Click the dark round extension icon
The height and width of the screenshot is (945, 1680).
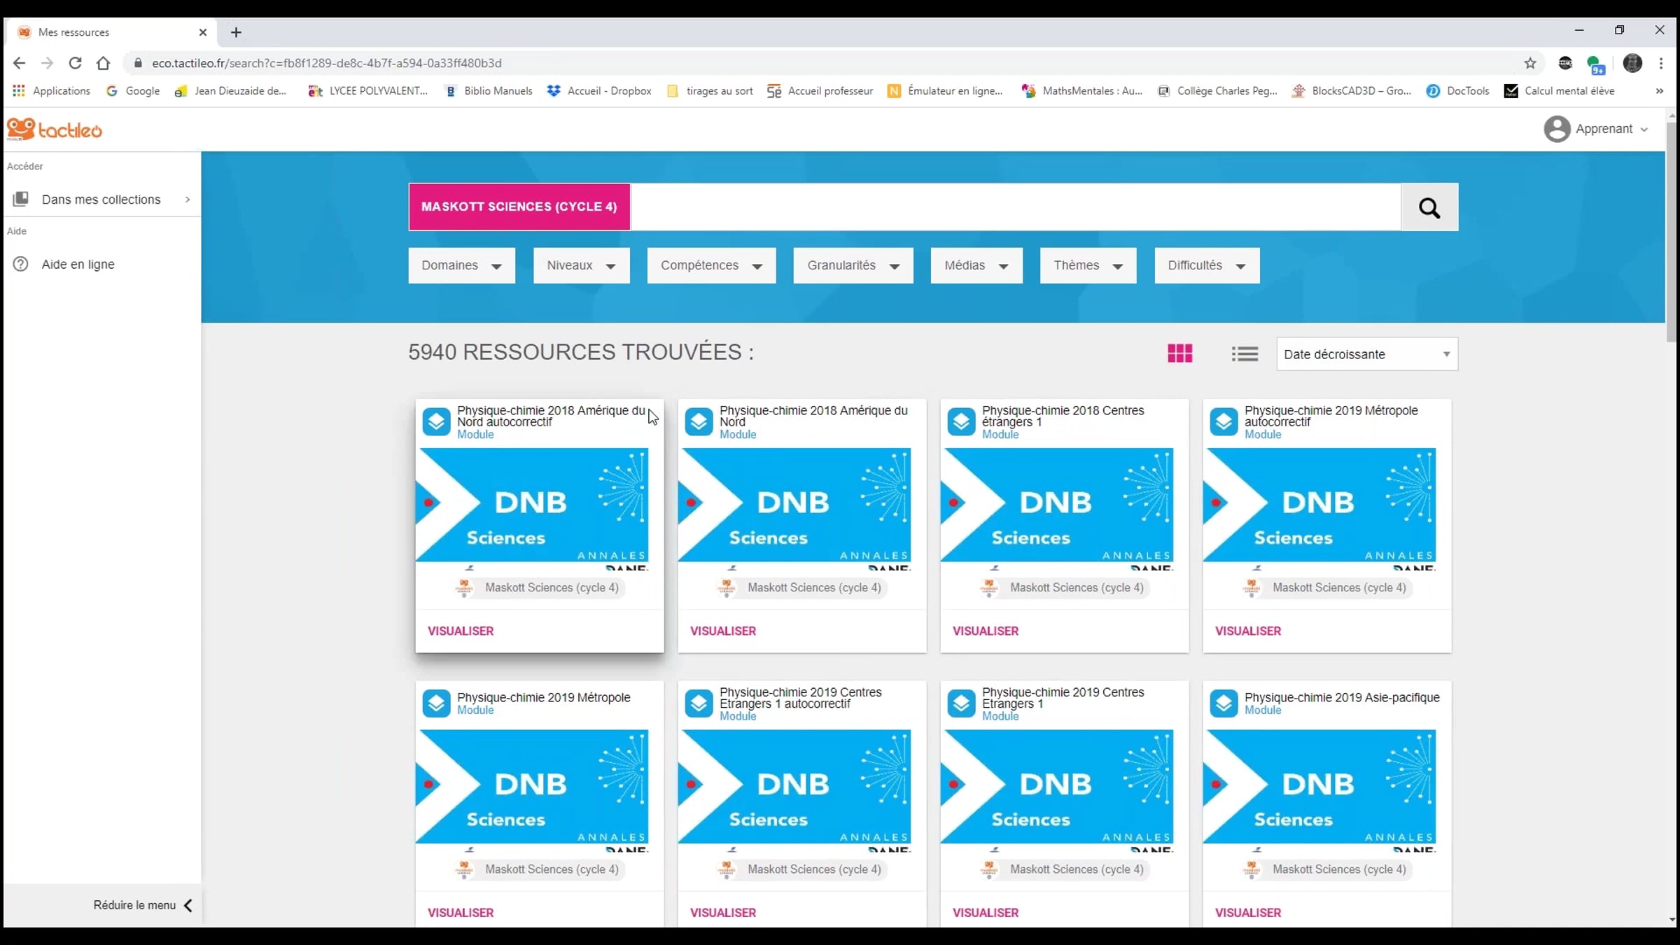click(x=1565, y=63)
